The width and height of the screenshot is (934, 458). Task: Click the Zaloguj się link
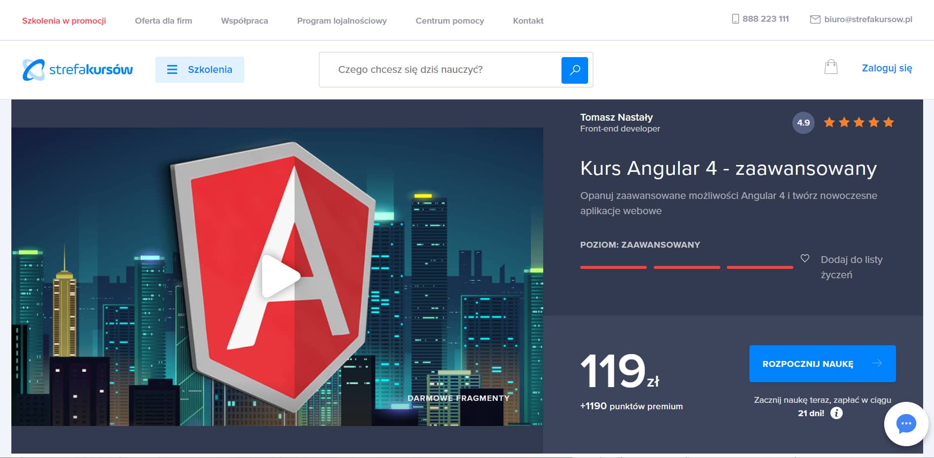(x=887, y=68)
